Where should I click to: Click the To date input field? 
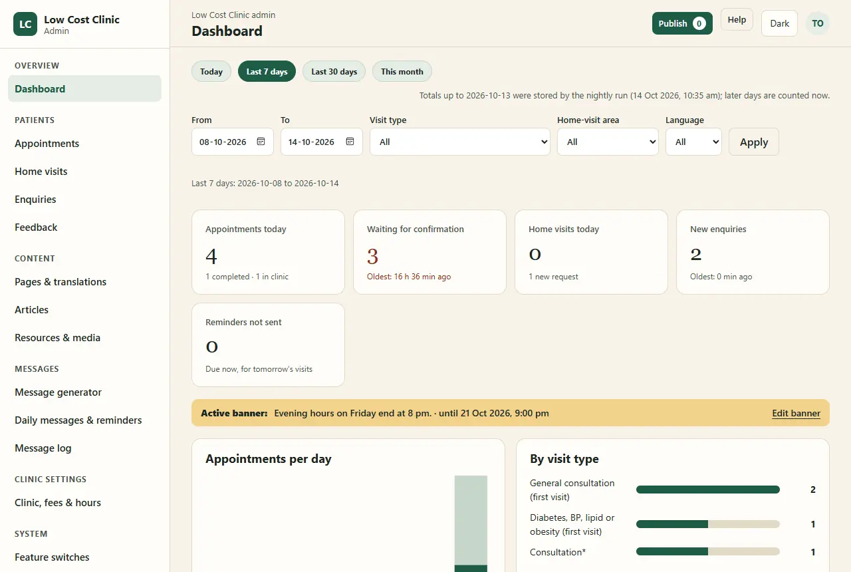(322, 142)
